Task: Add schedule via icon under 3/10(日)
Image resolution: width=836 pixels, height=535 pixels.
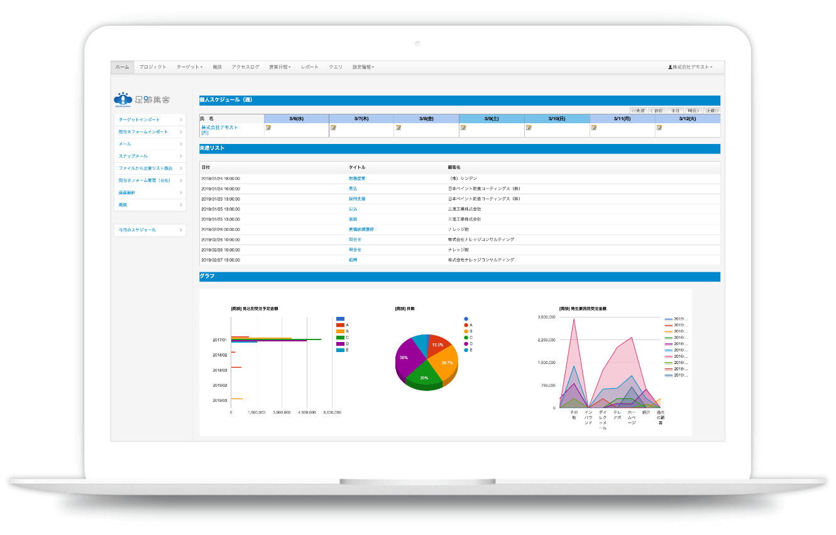Action: point(529,128)
